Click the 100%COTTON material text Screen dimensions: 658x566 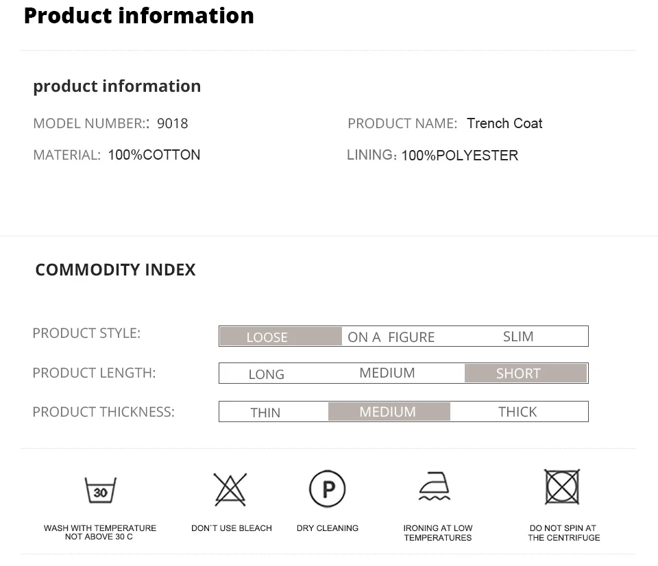pos(154,155)
